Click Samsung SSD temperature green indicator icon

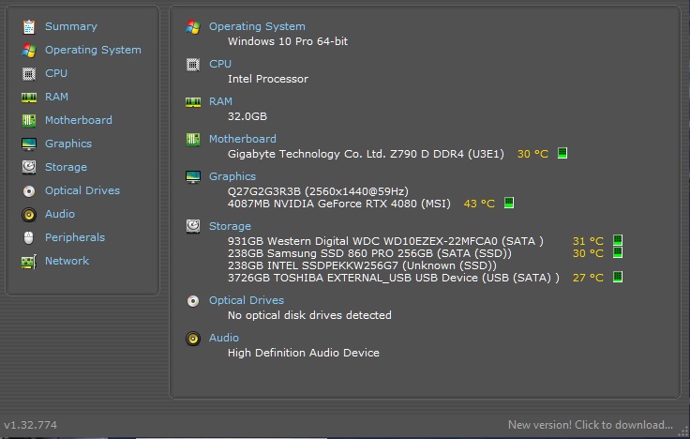pos(618,252)
